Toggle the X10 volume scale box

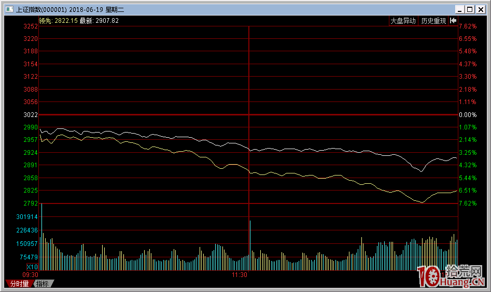pos(32,267)
